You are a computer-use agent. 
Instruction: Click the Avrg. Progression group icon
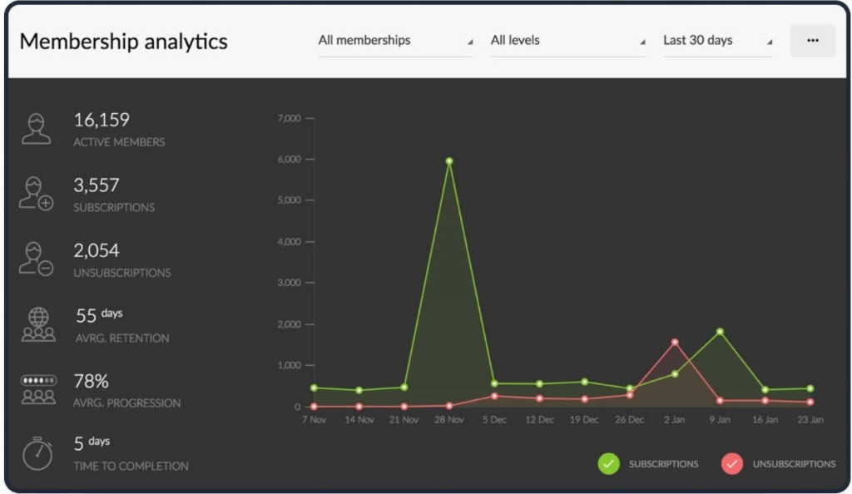pyautogui.click(x=38, y=389)
